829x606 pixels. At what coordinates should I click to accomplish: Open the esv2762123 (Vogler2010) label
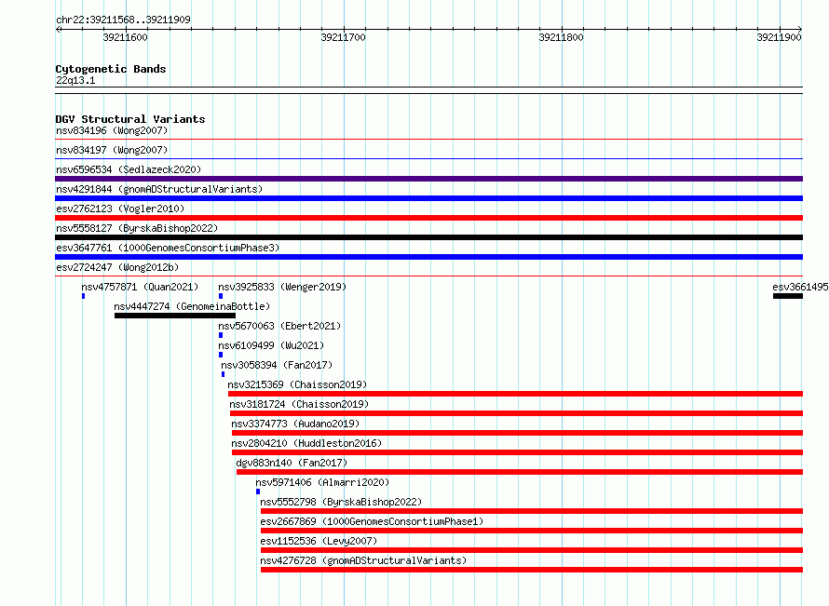pos(120,209)
